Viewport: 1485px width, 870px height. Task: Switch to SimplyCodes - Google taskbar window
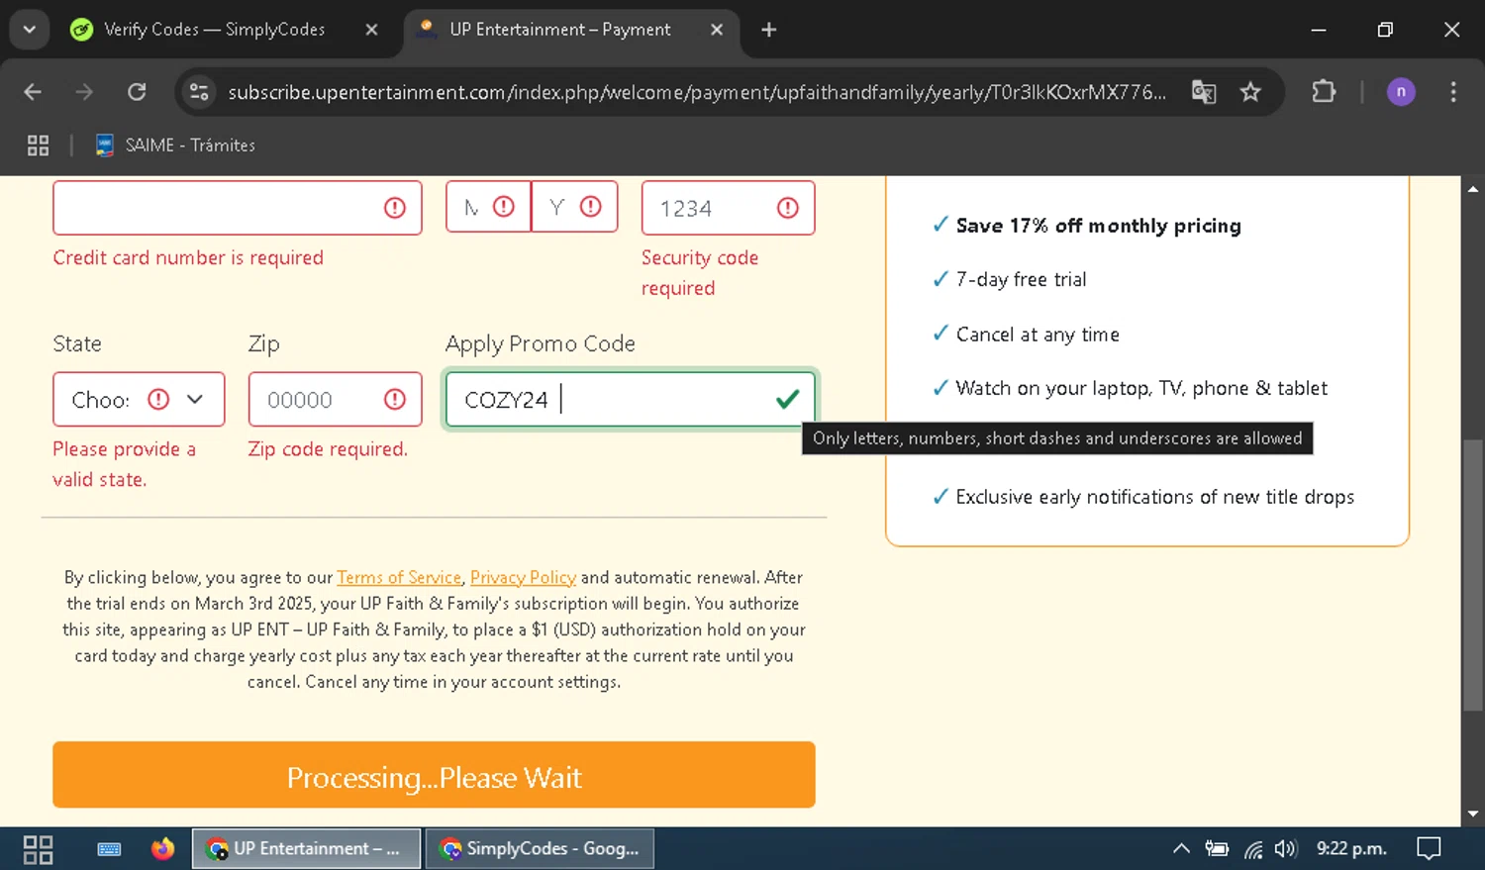click(x=540, y=849)
